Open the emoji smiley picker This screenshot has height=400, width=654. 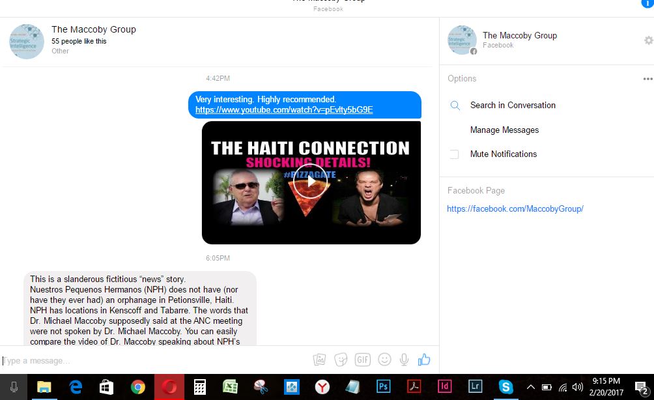click(x=384, y=360)
